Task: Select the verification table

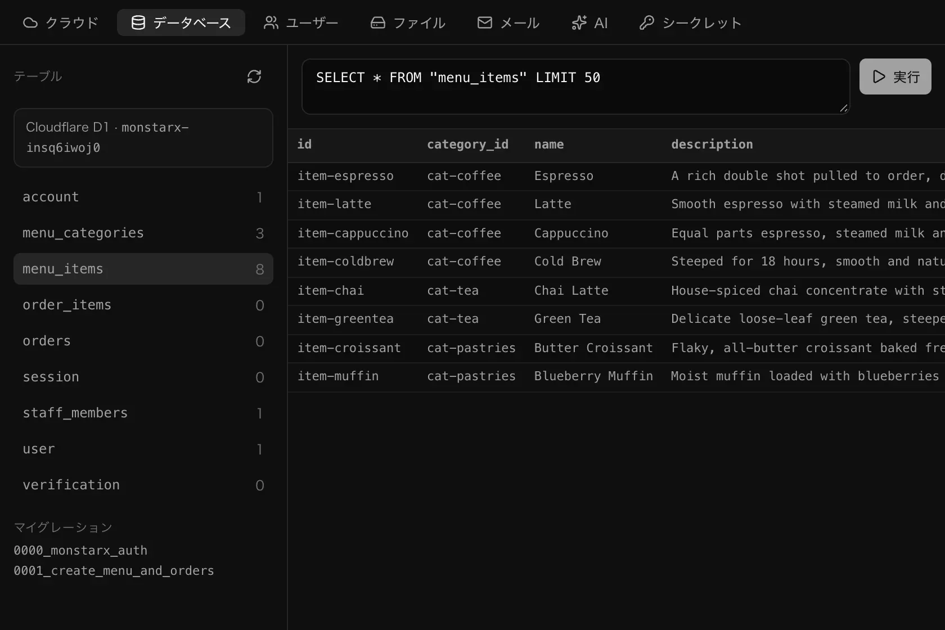Action: [143, 485]
